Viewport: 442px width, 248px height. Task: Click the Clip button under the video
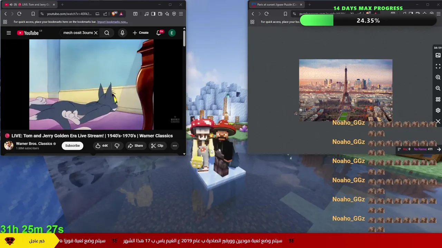(x=157, y=146)
